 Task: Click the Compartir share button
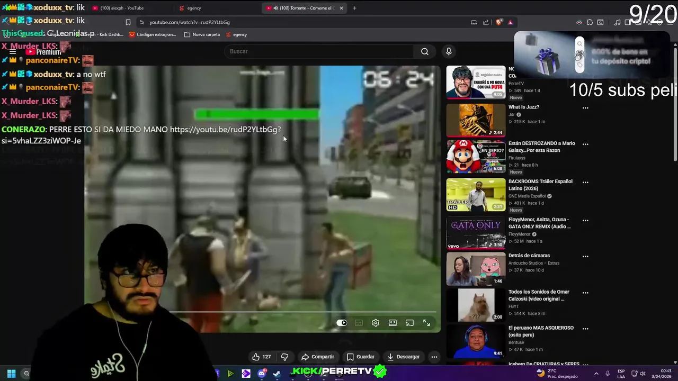tap(318, 357)
